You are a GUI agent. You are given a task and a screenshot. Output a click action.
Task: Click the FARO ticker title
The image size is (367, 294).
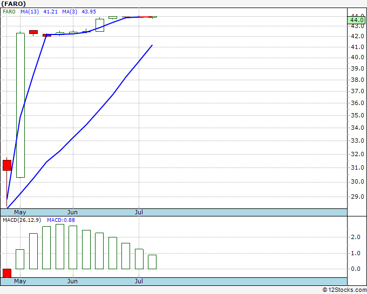pyautogui.click(x=13, y=4)
